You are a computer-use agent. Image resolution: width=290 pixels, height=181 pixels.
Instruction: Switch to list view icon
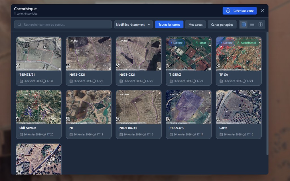[252, 25]
